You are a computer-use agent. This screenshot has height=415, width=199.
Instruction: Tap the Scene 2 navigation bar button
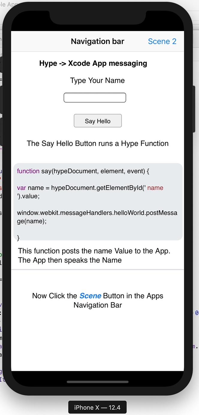pos(162,41)
